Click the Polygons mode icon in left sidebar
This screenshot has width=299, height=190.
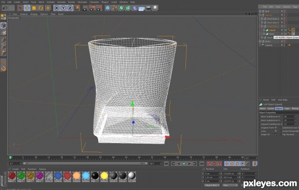pyautogui.click(x=3, y=53)
